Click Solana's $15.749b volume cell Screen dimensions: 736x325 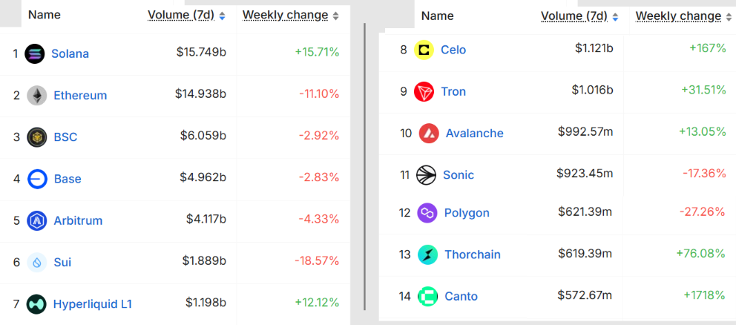[x=201, y=53]
